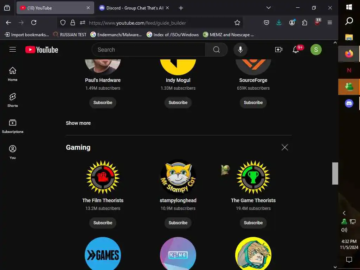
Task: Click Import bookmarks in the toolbar
Action: click(x=27, y=35)
